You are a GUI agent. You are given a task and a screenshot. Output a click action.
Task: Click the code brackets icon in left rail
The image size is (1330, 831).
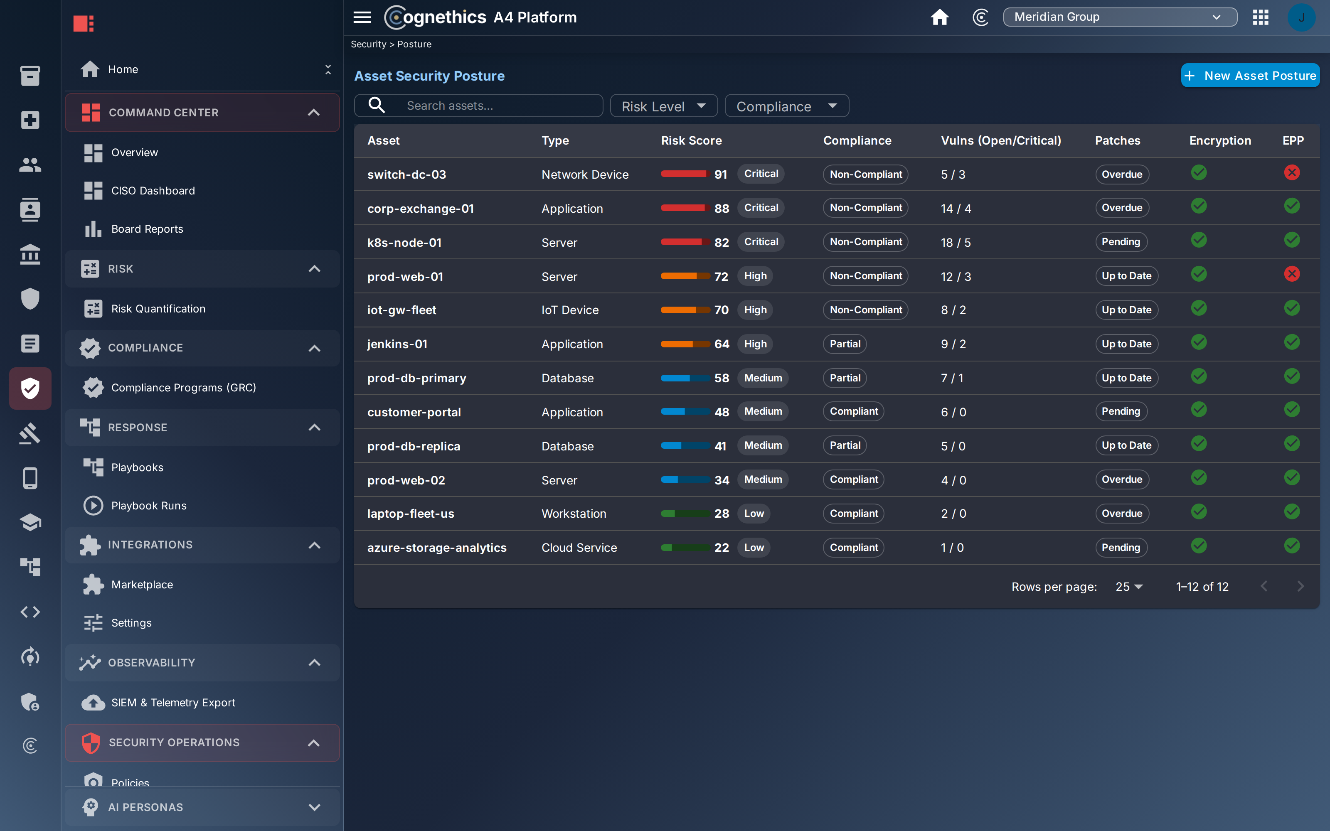30,612
